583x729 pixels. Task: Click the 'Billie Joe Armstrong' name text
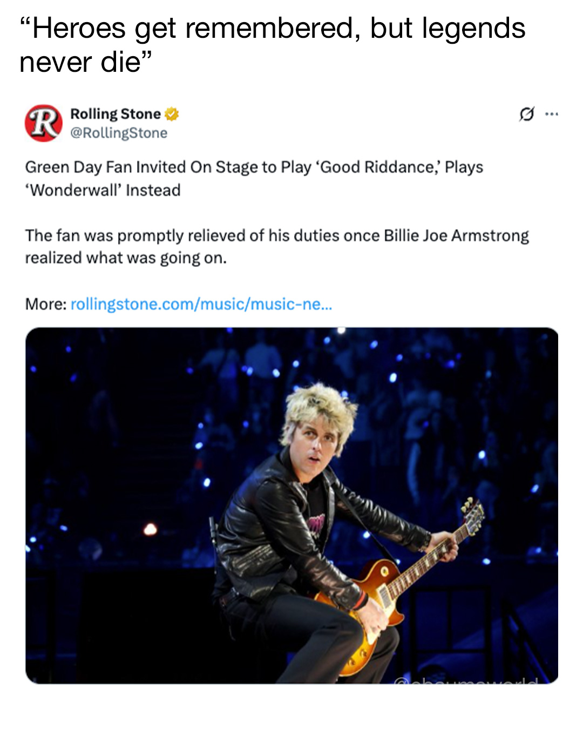click(x=456, y=236)
